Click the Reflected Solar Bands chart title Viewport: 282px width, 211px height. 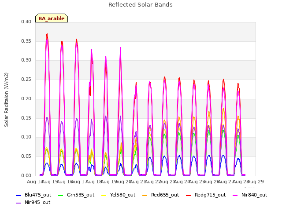(x=141, y=4)
